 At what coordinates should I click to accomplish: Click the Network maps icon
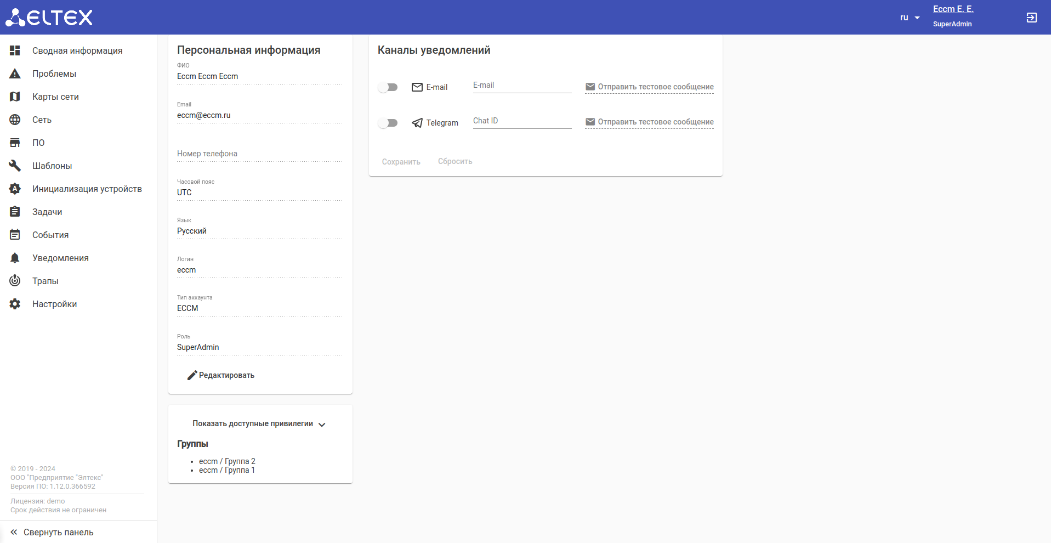[x=15, y=97]
